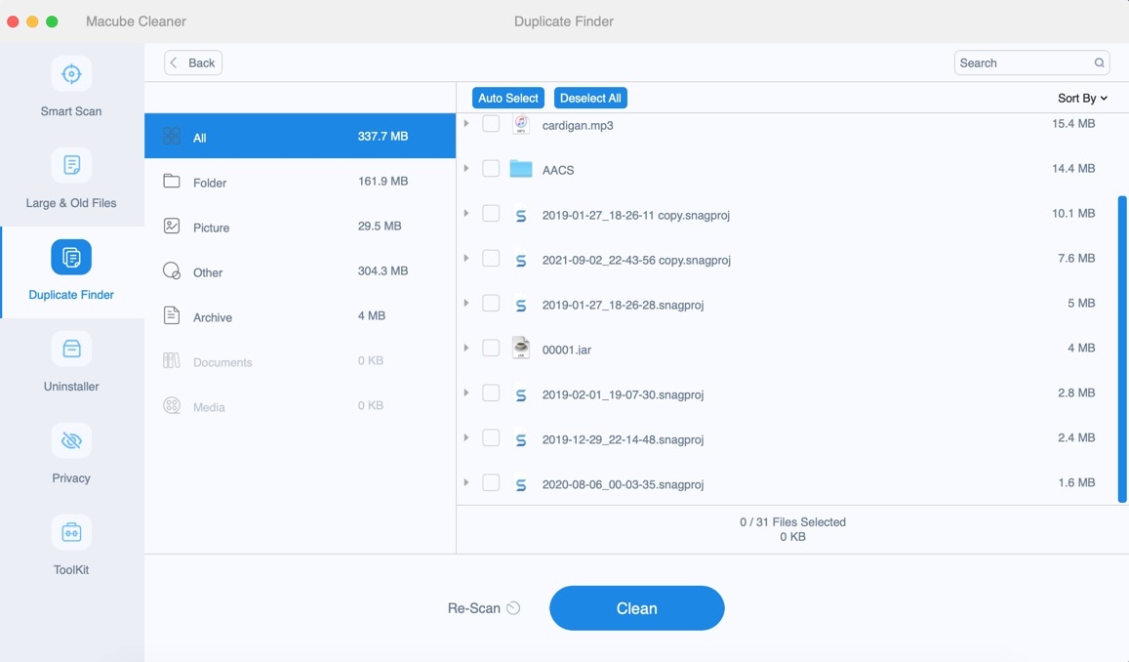Image resolution: width=1129 pixels, height=662 pixels.
Task: Expand the 00001.jar duplicate group
Action: click(465, 348)
